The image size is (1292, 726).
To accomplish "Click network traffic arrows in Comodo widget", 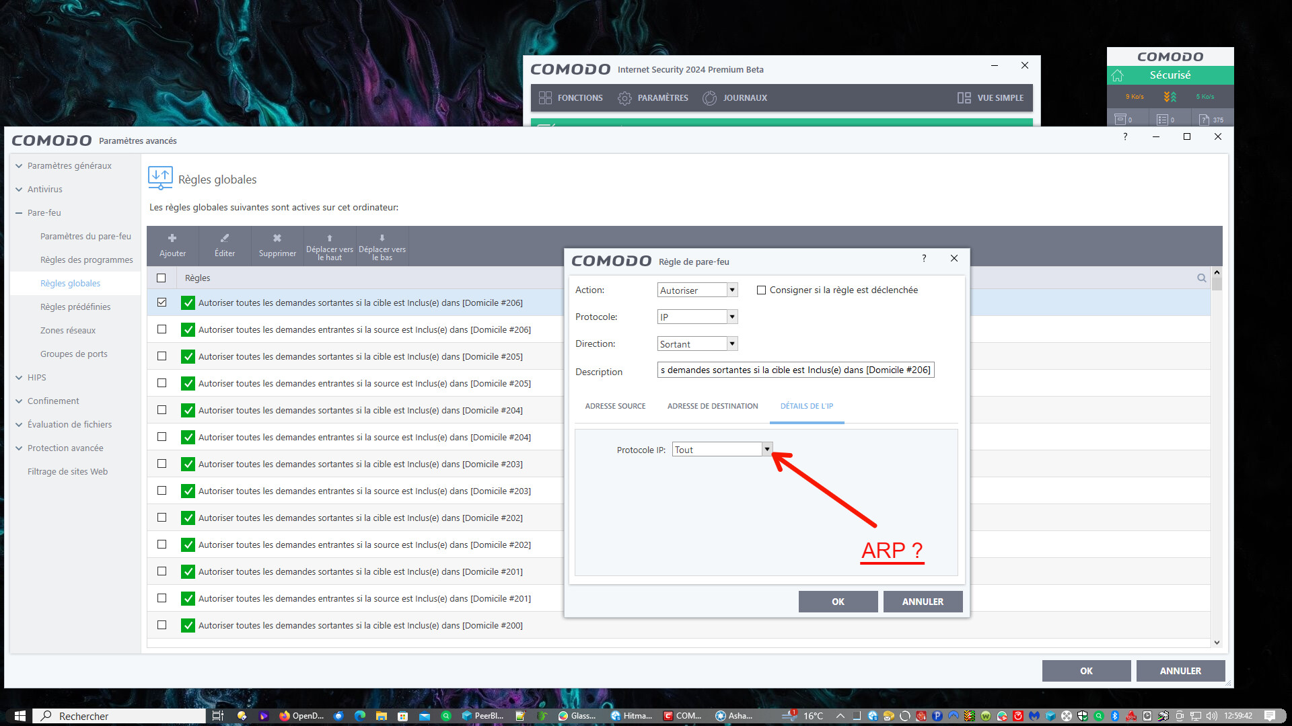I will (x=1170, y=97).
